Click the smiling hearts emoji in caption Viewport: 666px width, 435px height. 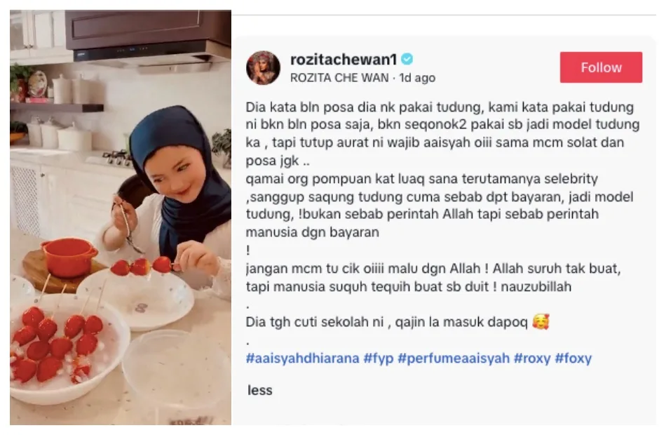pyautogui.click(x=541, y=321)
